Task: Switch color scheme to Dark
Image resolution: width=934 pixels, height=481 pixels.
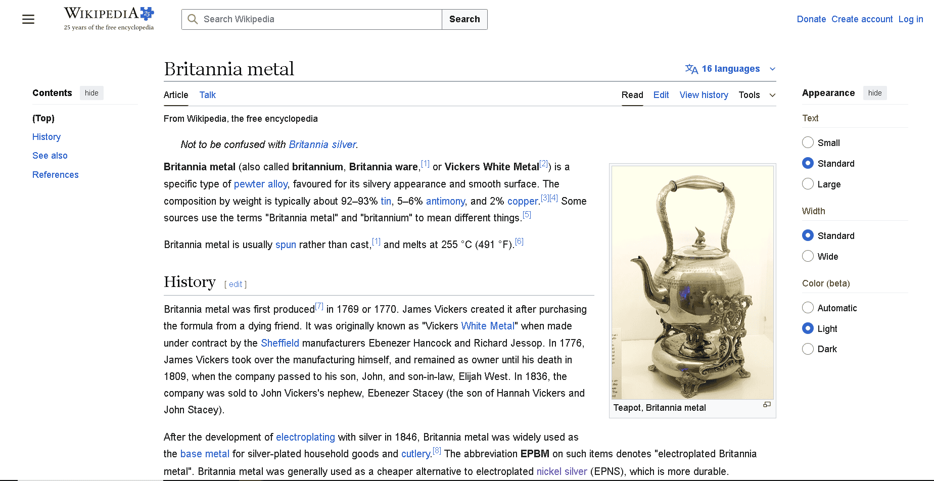Action: [808, 349]
